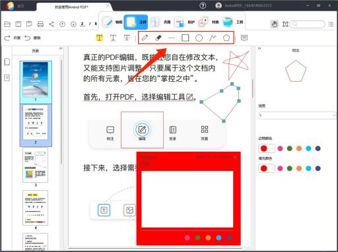338x252 pixels.
Task: Switch to the 编辑 (Edit) ribbon tab
Action: pyautogui.click(x=112, y=22)
